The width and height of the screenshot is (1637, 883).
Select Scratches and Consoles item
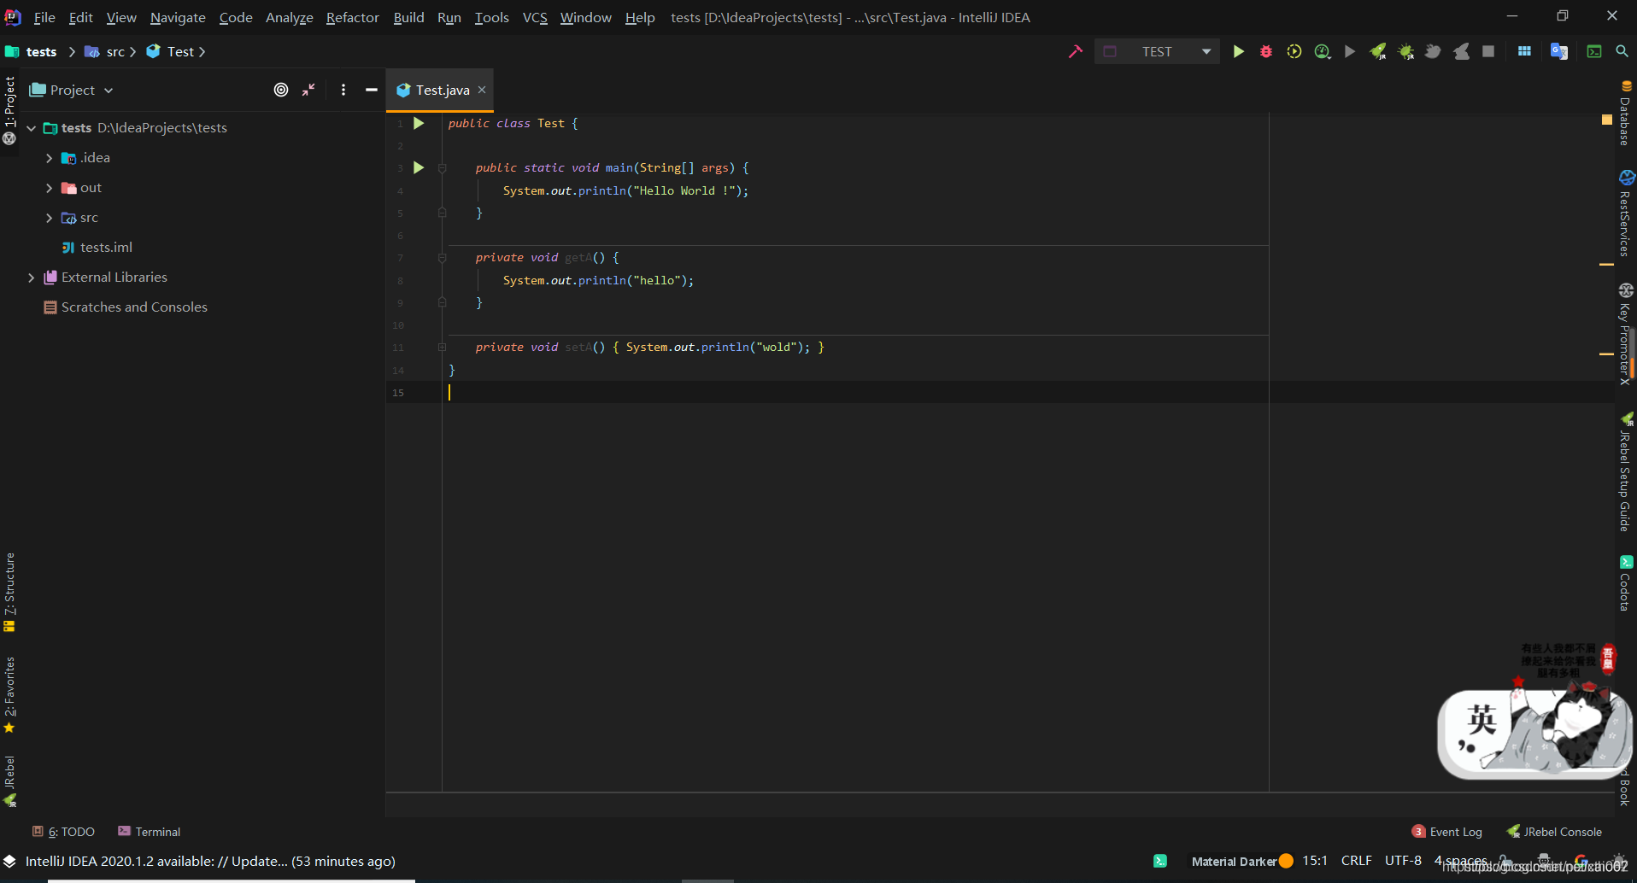tap(134, 307)
